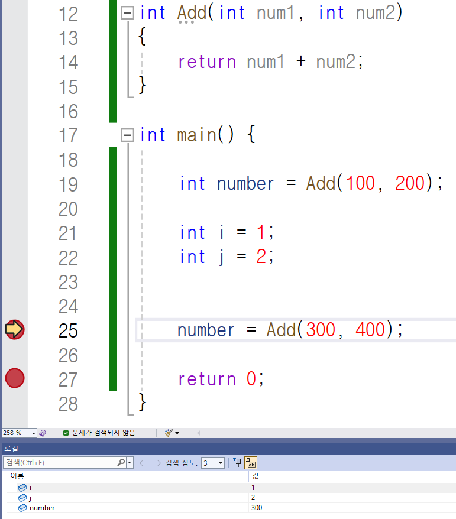Click the next search result arrow
This screenshot has width=456, height=519.
pyautogui.click(x=157, y=463)
